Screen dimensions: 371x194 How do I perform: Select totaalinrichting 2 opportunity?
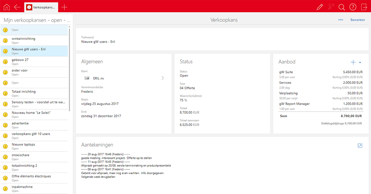pos(34,167)
